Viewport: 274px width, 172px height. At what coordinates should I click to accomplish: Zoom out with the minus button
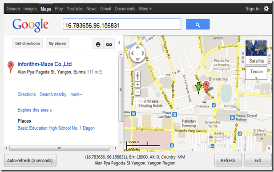pyautogui.click(x=138, y=92)
